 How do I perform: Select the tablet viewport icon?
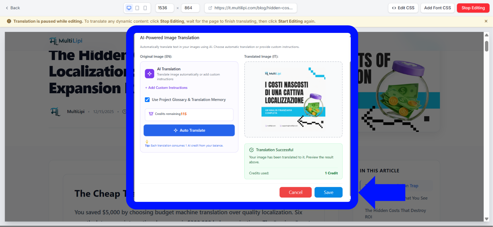(137, 8)
